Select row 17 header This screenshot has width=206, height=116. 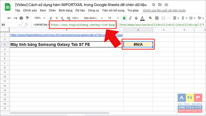click(5, 108)
